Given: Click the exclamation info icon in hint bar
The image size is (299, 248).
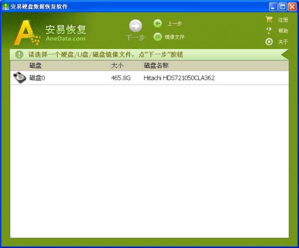Looking at the screenshot, I should 19,55.
